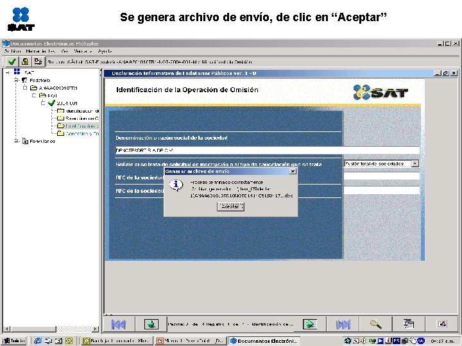The height and width of the screenshot is (346, 462).
Task: Jump to the last page navigation button
Action: (x=343, y=324)
